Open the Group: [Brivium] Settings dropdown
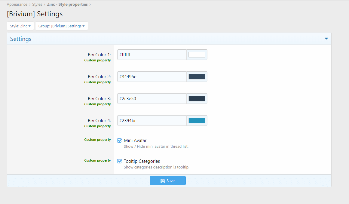This screenshot has width=349, height=204. (x=61, y=26)
